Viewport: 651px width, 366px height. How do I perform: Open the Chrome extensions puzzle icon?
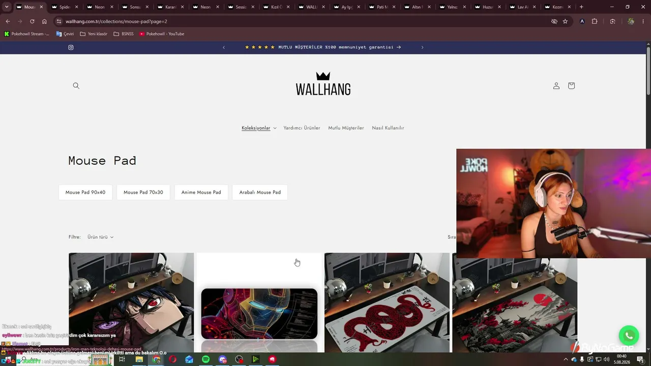coord(595,21)
